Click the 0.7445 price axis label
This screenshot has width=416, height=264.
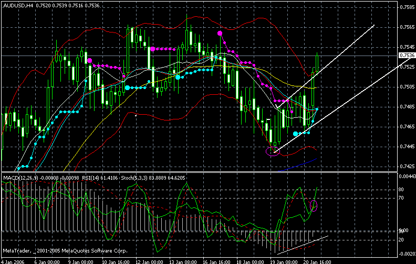(408, 147)
